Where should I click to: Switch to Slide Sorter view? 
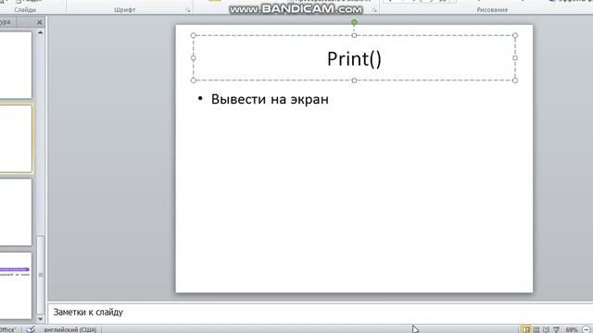coord(536,329)
